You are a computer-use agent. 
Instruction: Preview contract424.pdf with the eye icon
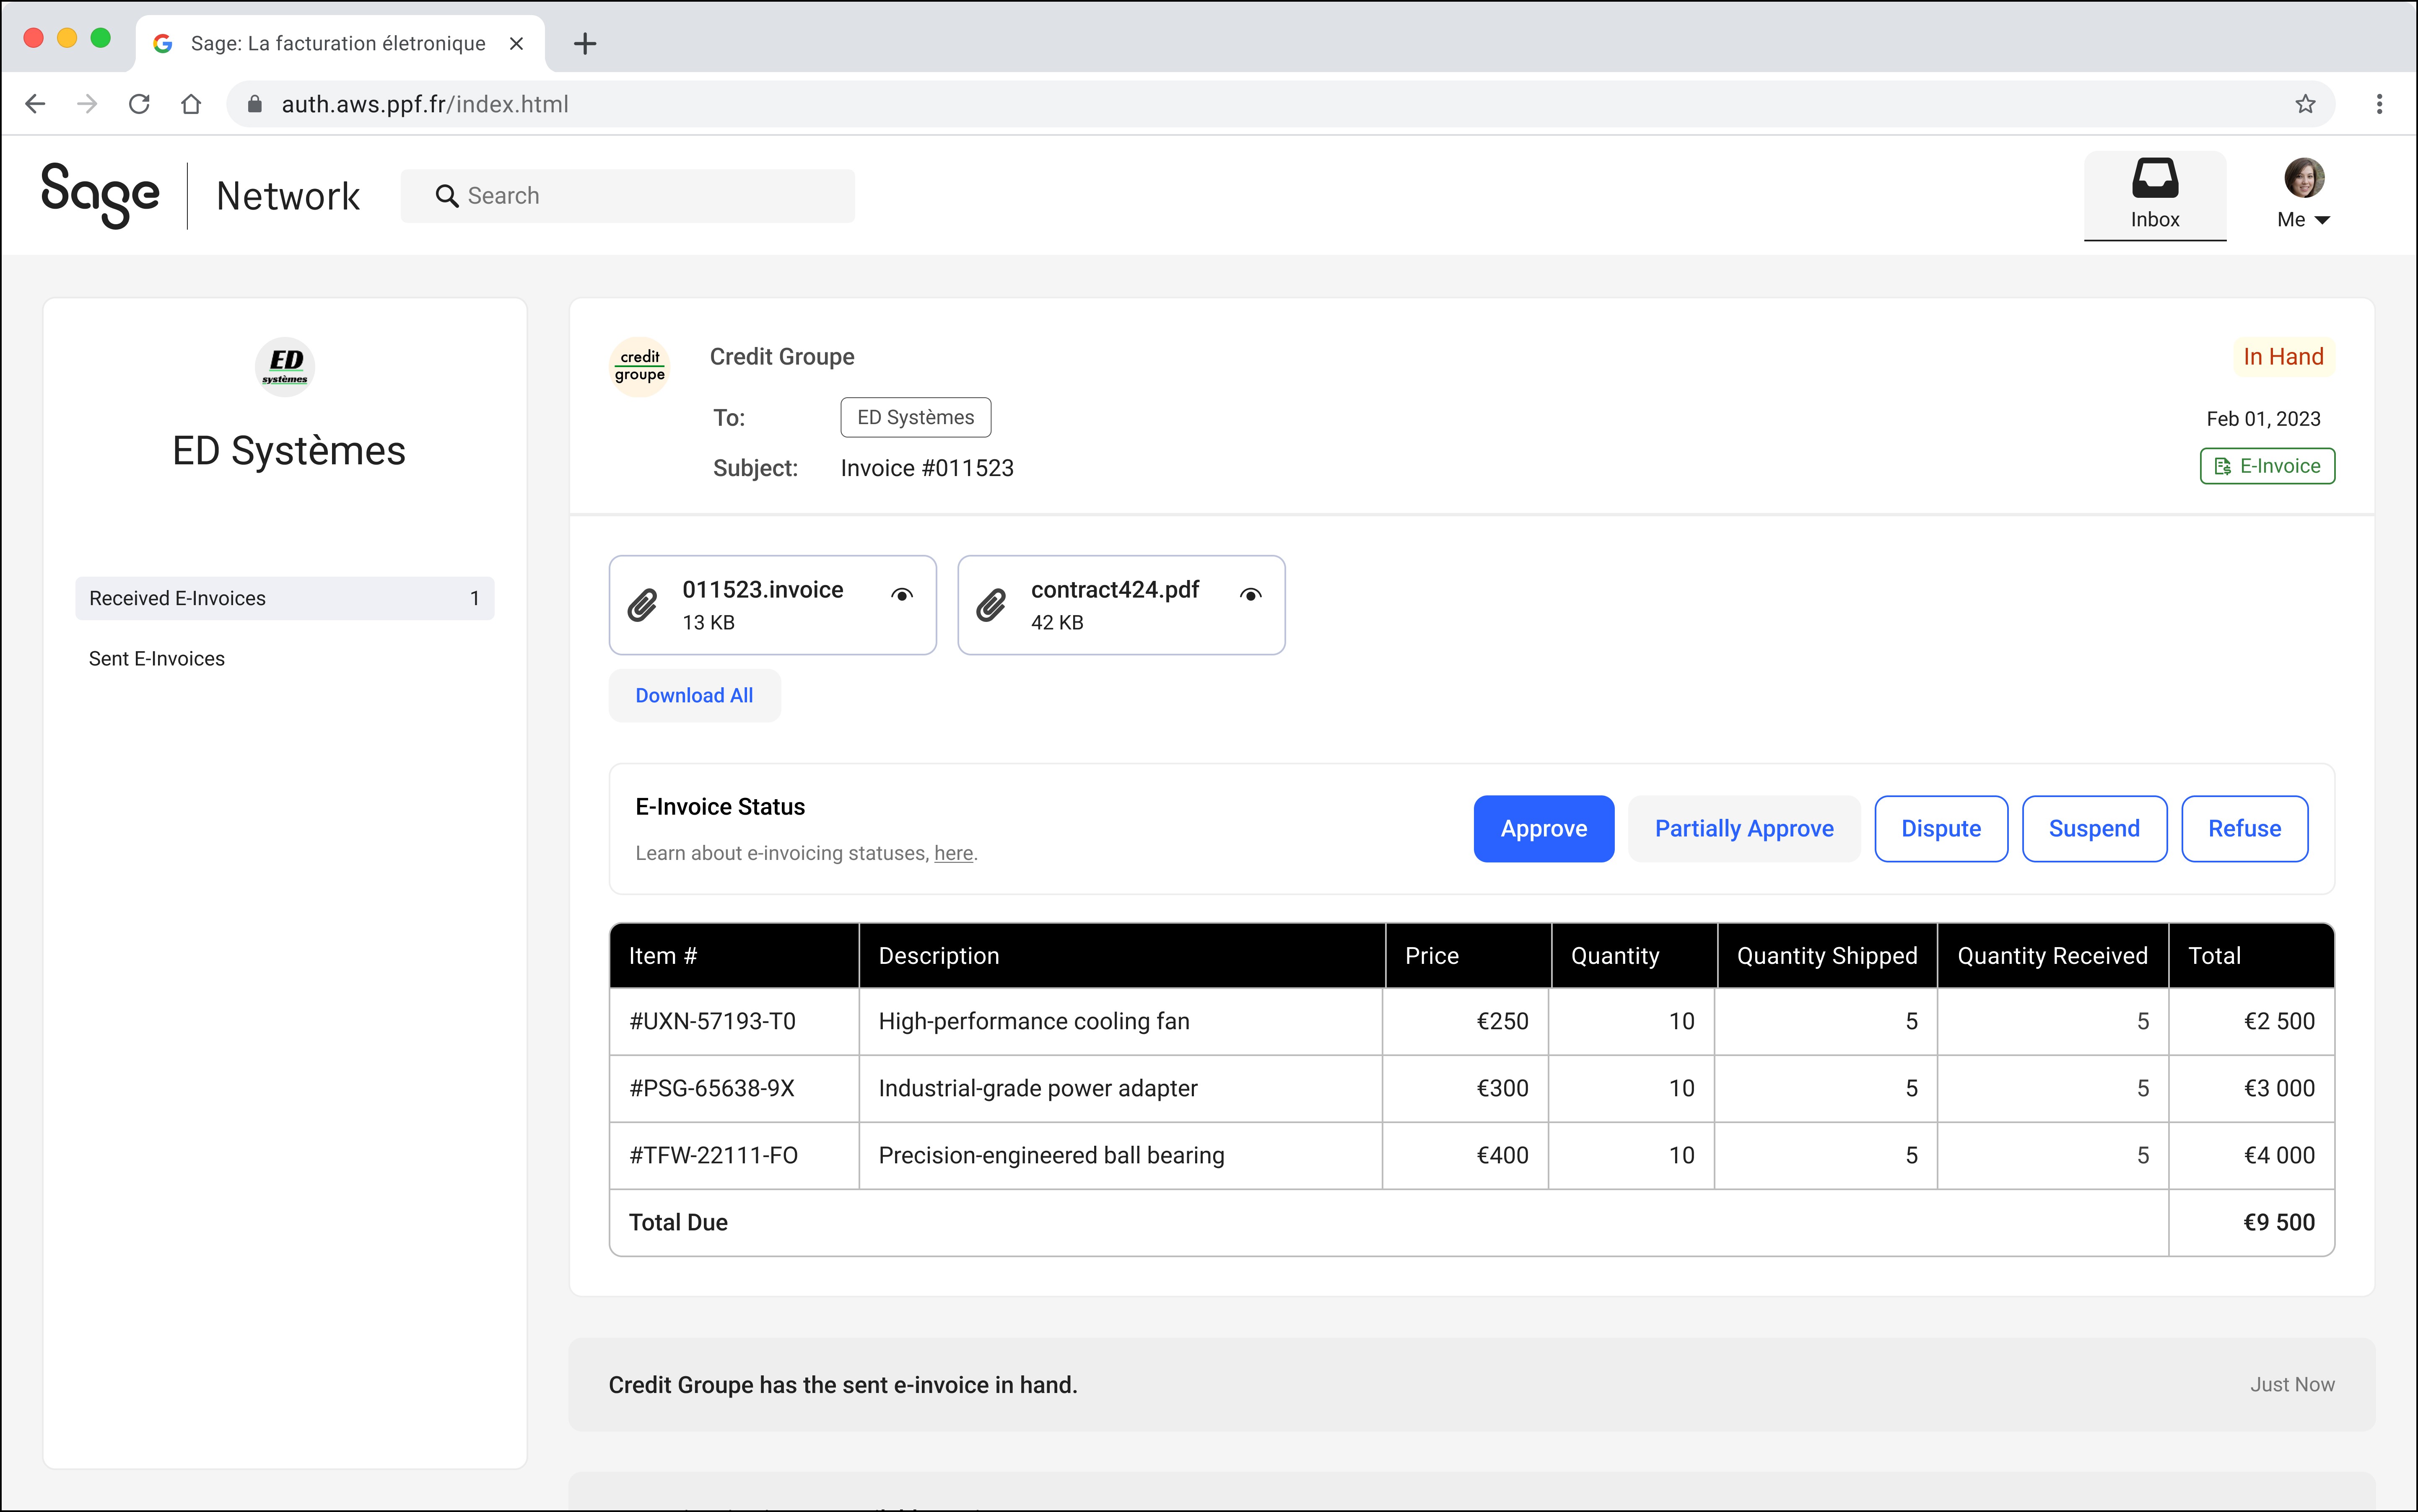pos(1250,595)
